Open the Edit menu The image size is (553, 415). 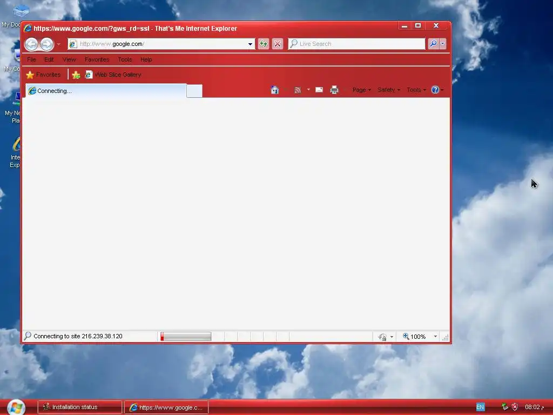pyautogui.click(x=49, y=59)
